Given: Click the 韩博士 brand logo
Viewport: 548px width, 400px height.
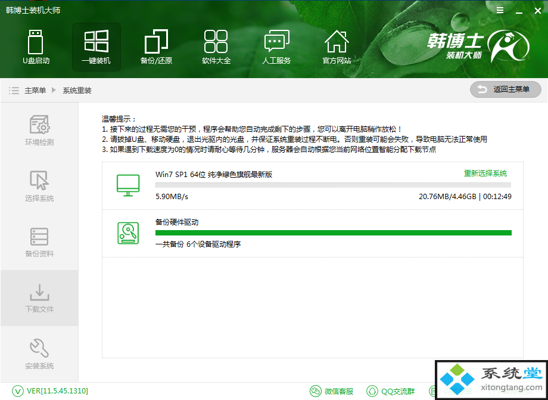Looking at the screenshot, I should coord(478,46).
